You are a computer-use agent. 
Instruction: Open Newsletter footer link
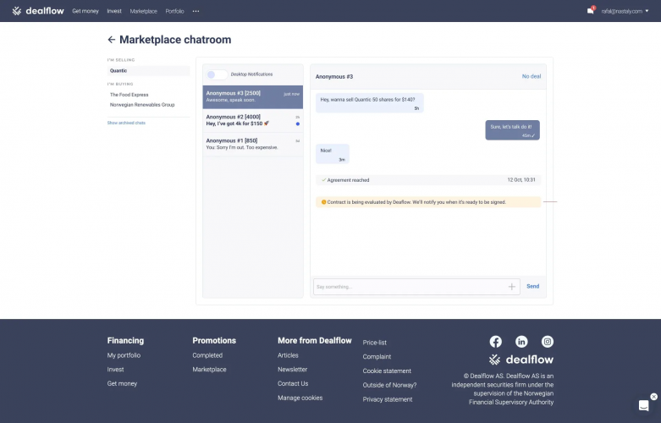(x=292, y=370)
